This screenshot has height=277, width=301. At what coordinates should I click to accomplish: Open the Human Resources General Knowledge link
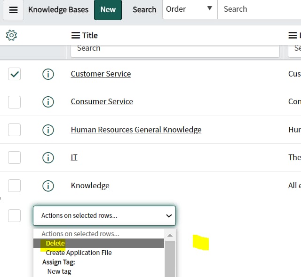click(x=136, y=130)
